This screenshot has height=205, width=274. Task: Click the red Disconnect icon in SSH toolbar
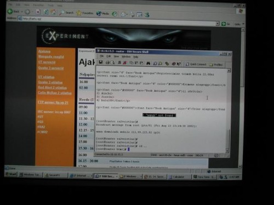pos(125,63)
